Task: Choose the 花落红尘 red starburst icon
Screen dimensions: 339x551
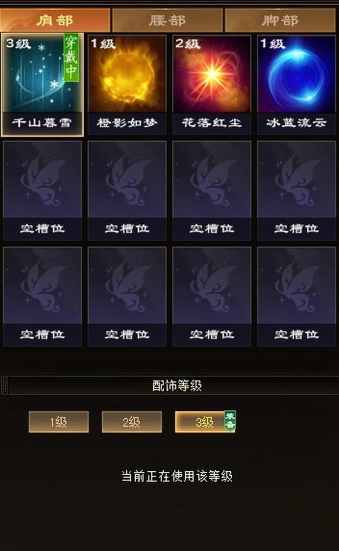Action: 212,85
